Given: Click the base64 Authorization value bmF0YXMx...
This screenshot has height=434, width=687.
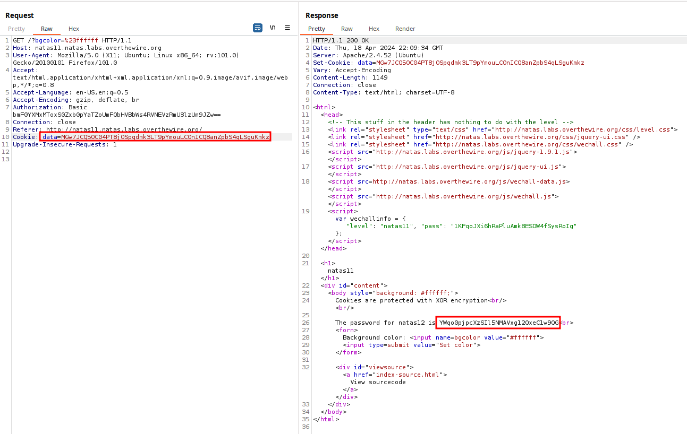Looking at the screenshot, I should (x=117, y=115).
